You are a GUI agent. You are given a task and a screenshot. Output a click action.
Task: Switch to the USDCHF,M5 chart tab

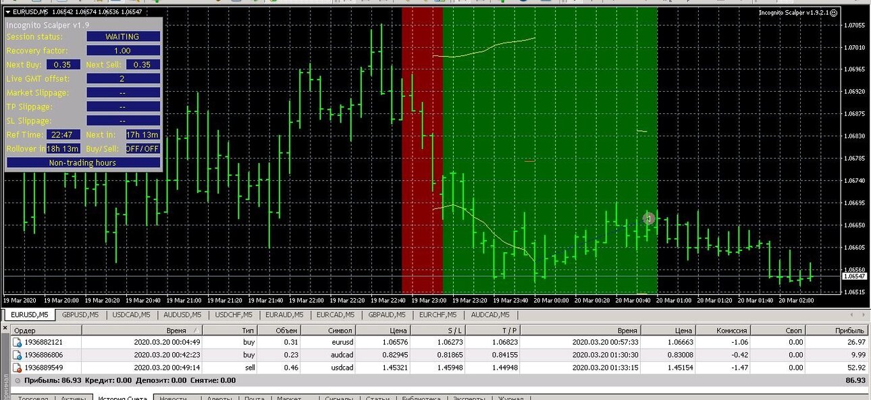[x=233, y=315]
